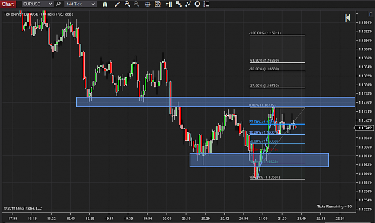Select the 23.60% blue Fibonacci level
The image size is (375, 223).
click(277, 124)
